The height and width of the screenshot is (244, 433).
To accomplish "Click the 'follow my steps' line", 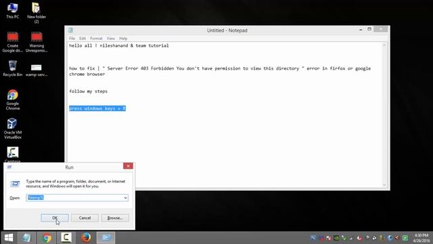I will pyautogui.click(x=89, y=91).
